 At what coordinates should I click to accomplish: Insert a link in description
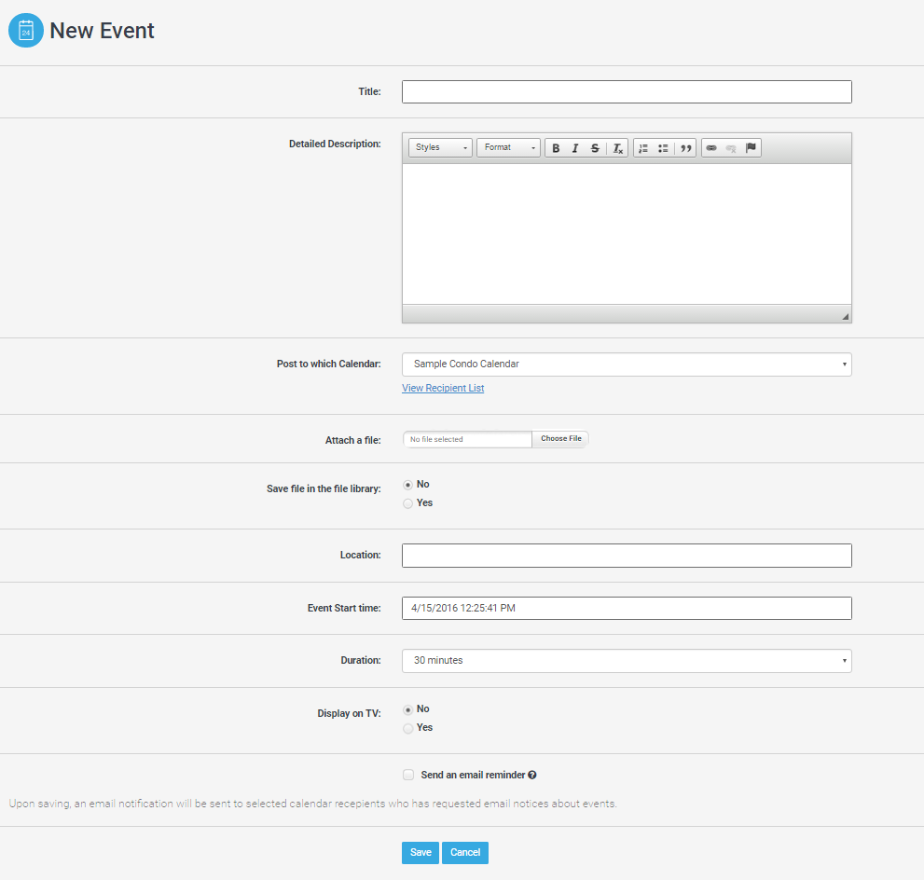tap(711, 148)
